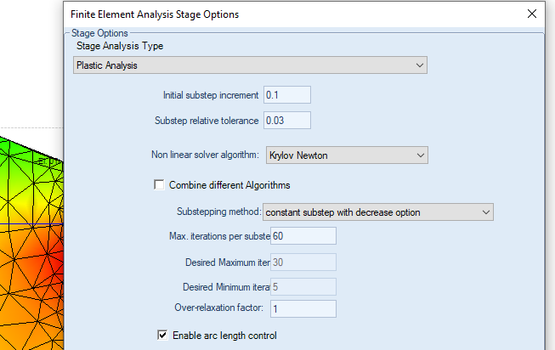This screenshot has height=350, width=555.
Task: Click the 'Substepping method:' label
Action: (x=218, y=212)
